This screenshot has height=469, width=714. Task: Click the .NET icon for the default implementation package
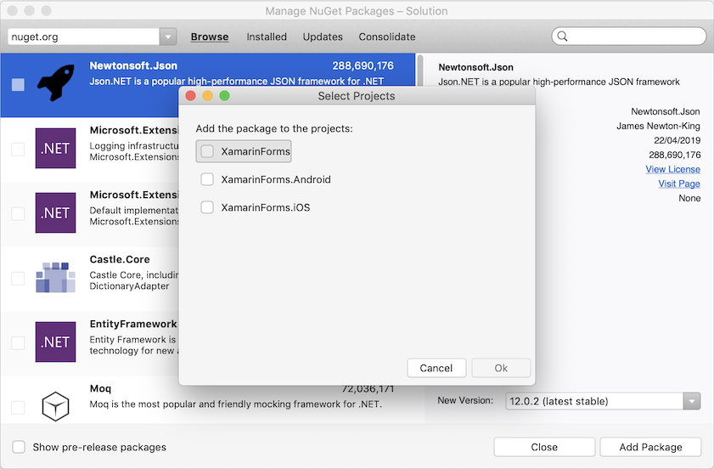[x=55, y=213]
